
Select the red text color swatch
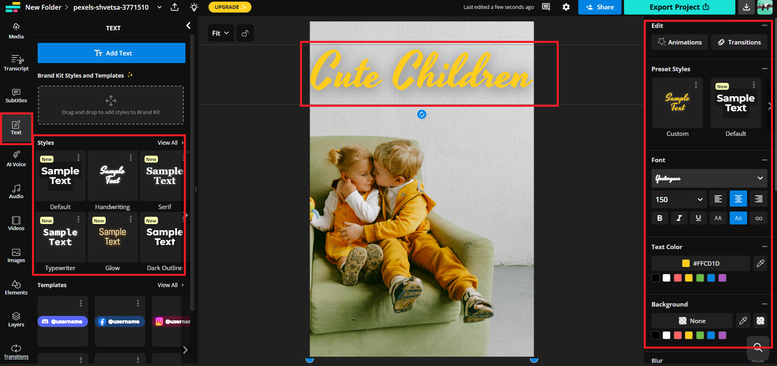tap(678, 278)
